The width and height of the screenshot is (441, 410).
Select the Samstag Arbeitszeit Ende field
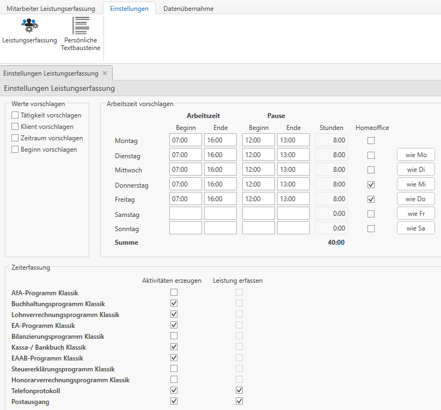pos(220,214)
